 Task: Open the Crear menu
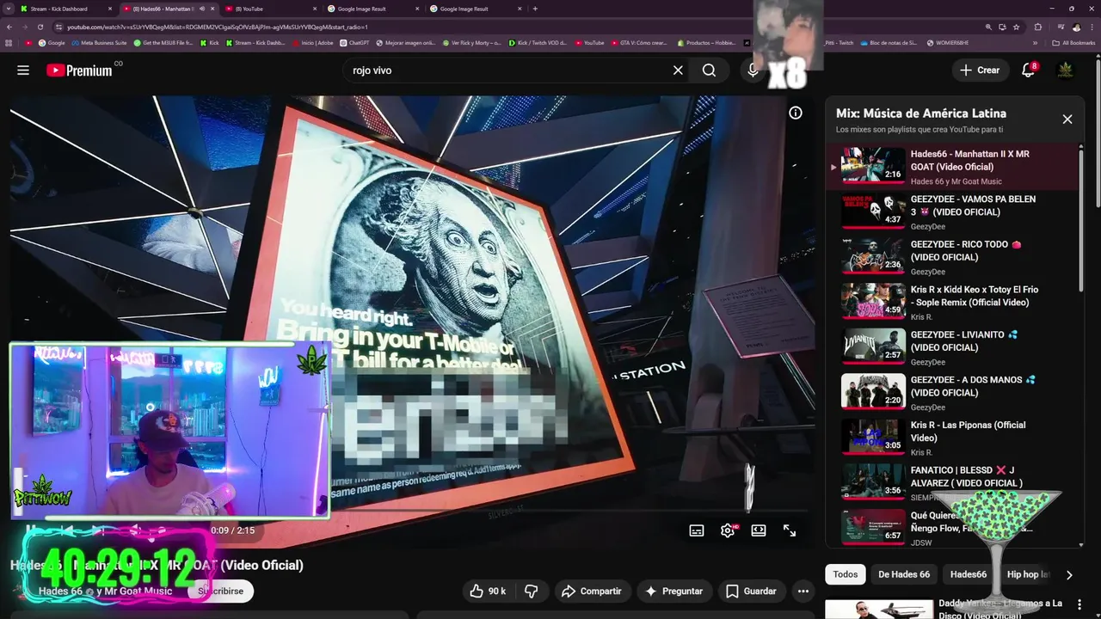pos(980,70)
